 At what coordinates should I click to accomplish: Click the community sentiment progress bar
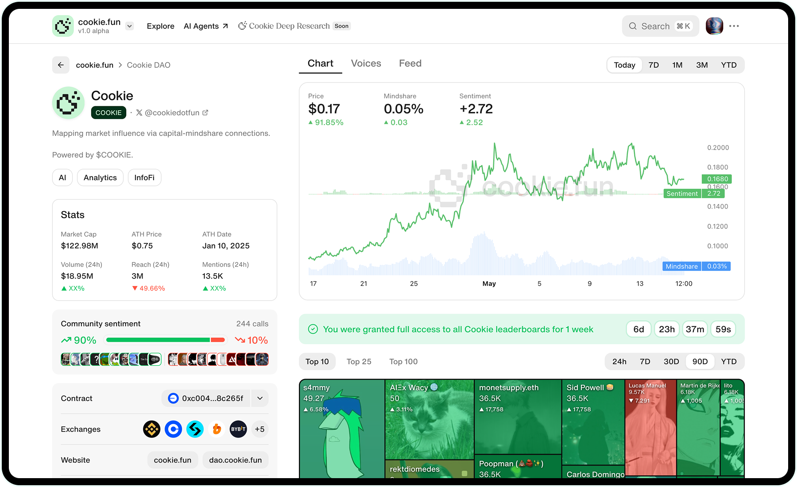[x=166, y=340]
